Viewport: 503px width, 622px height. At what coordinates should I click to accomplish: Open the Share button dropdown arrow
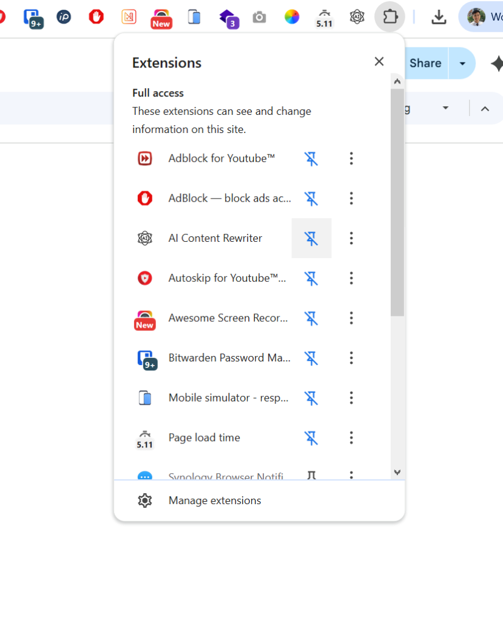462,63
